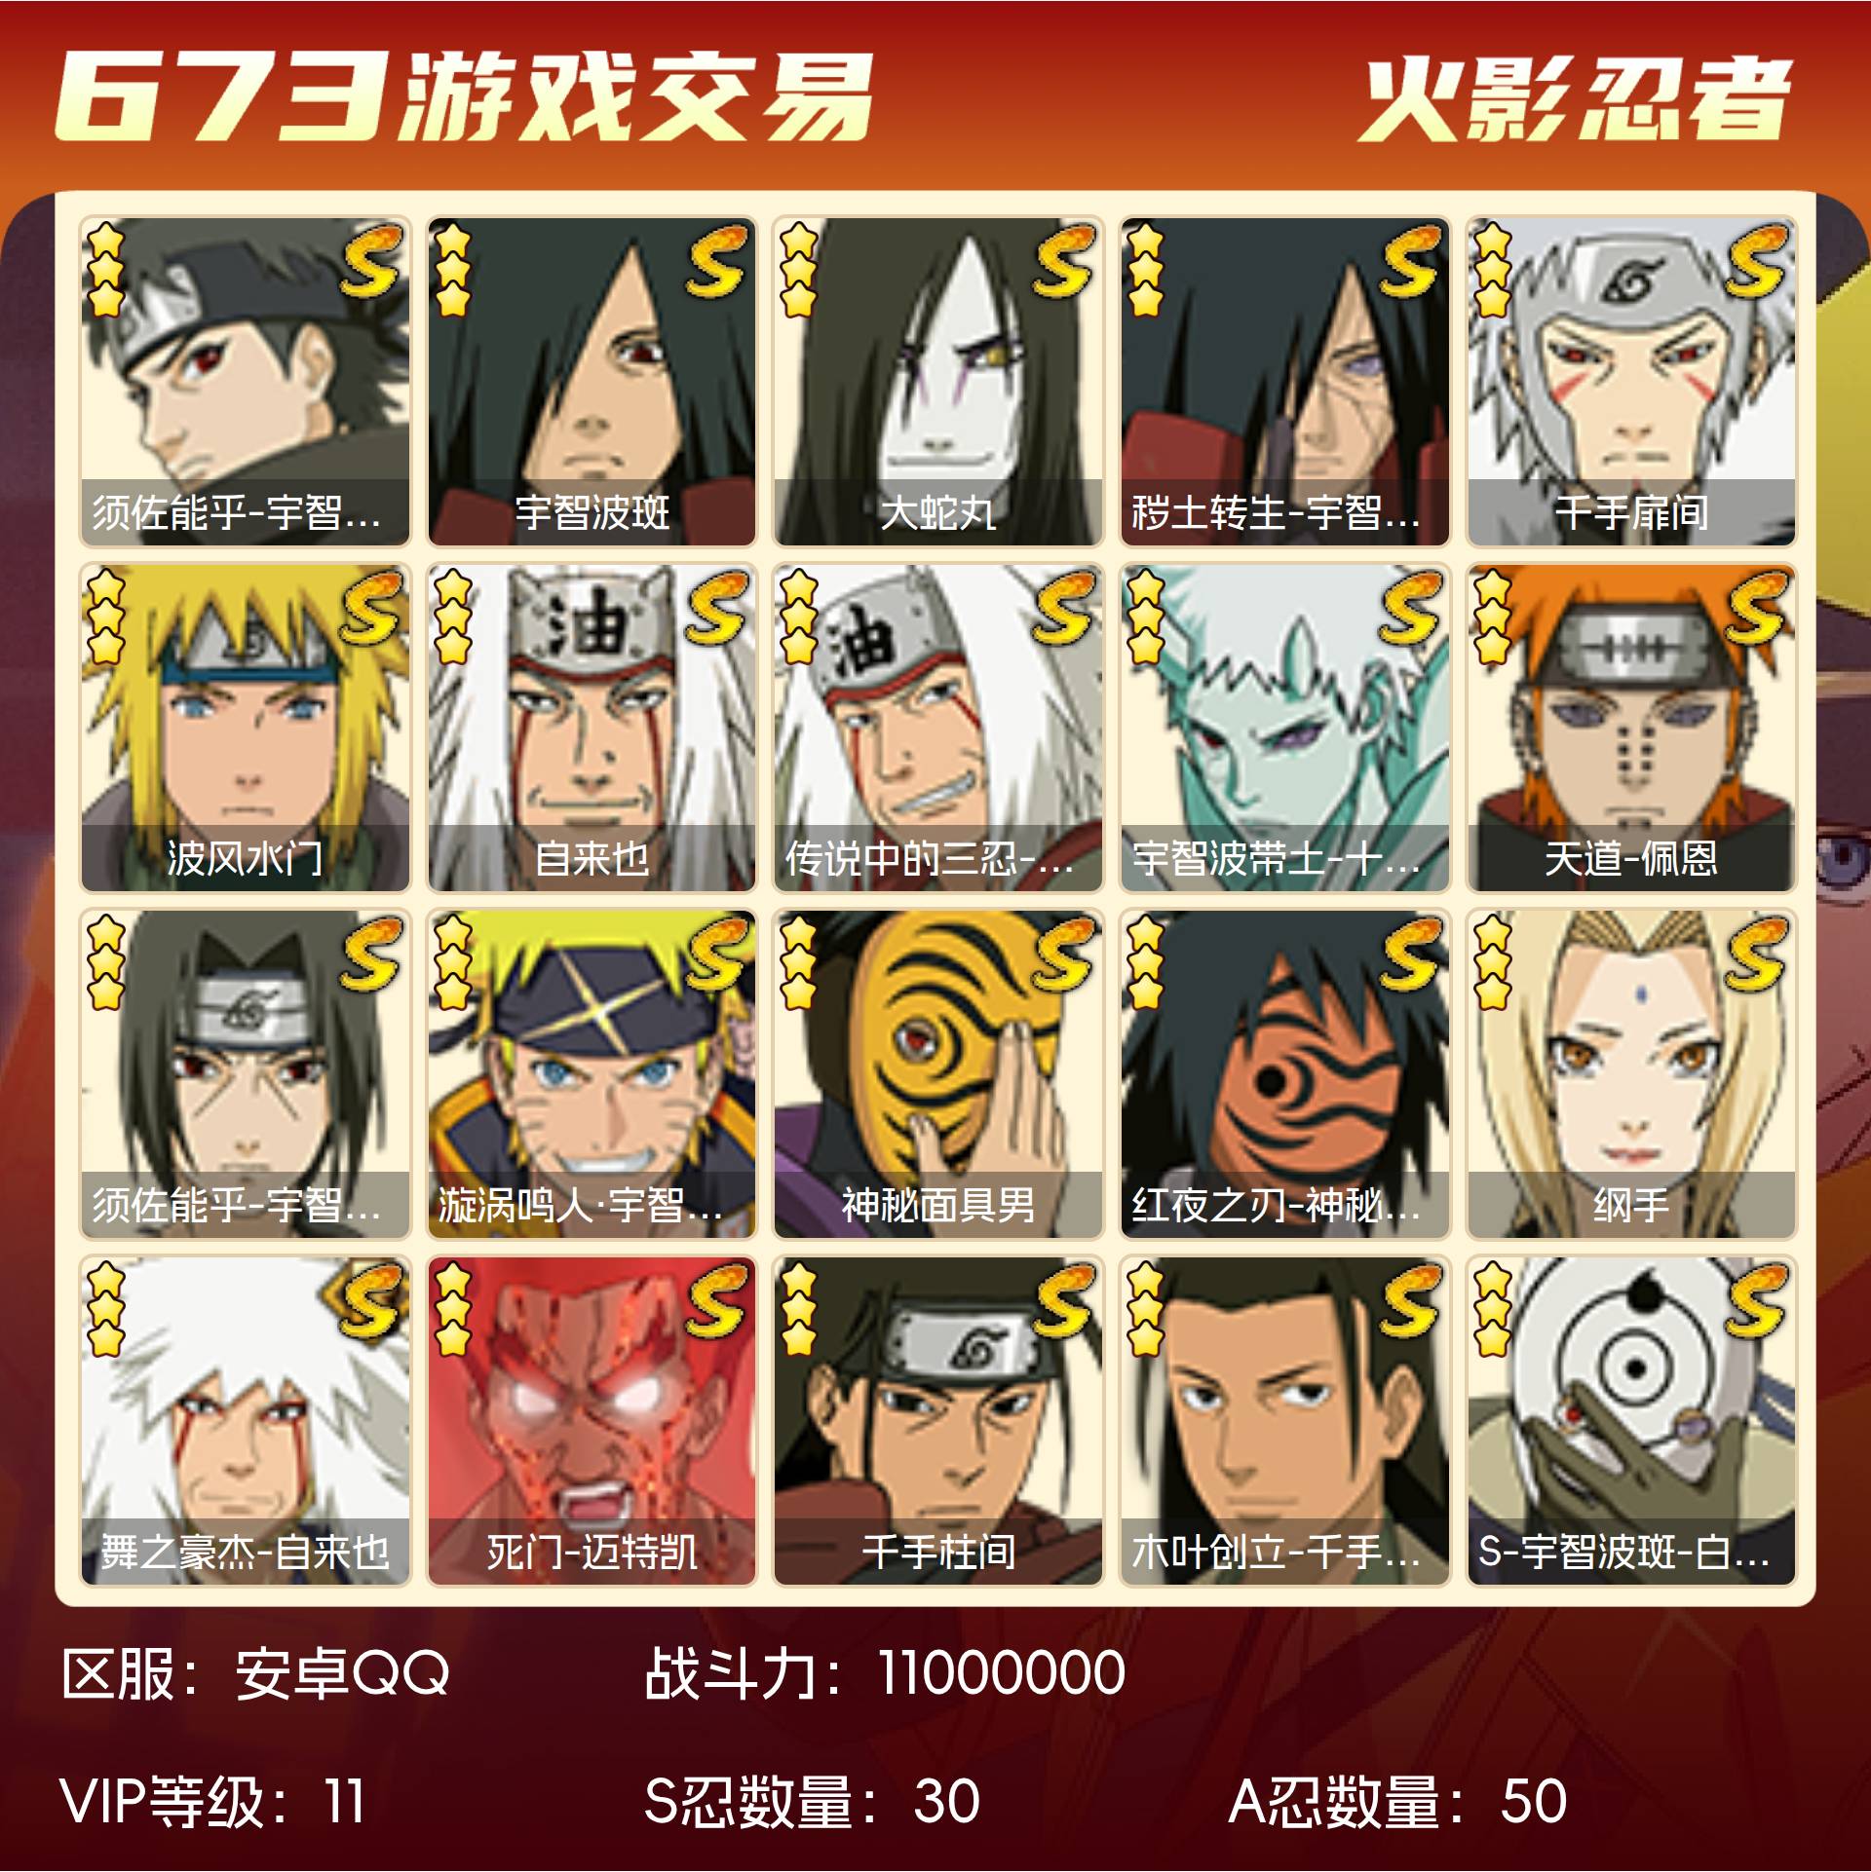The height and width of the screenshot is (1872, 1871).
Task: Select the 波风水门 character card
Action: 245,728
